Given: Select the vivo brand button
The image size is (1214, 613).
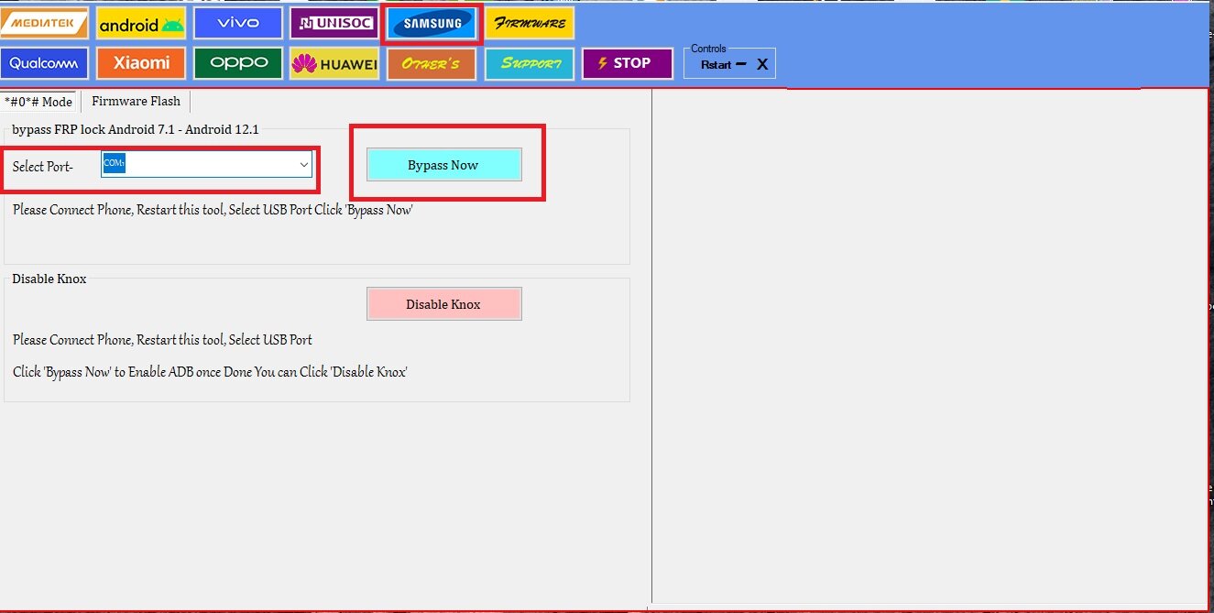Looking at the screenshot, I should 238,23.
